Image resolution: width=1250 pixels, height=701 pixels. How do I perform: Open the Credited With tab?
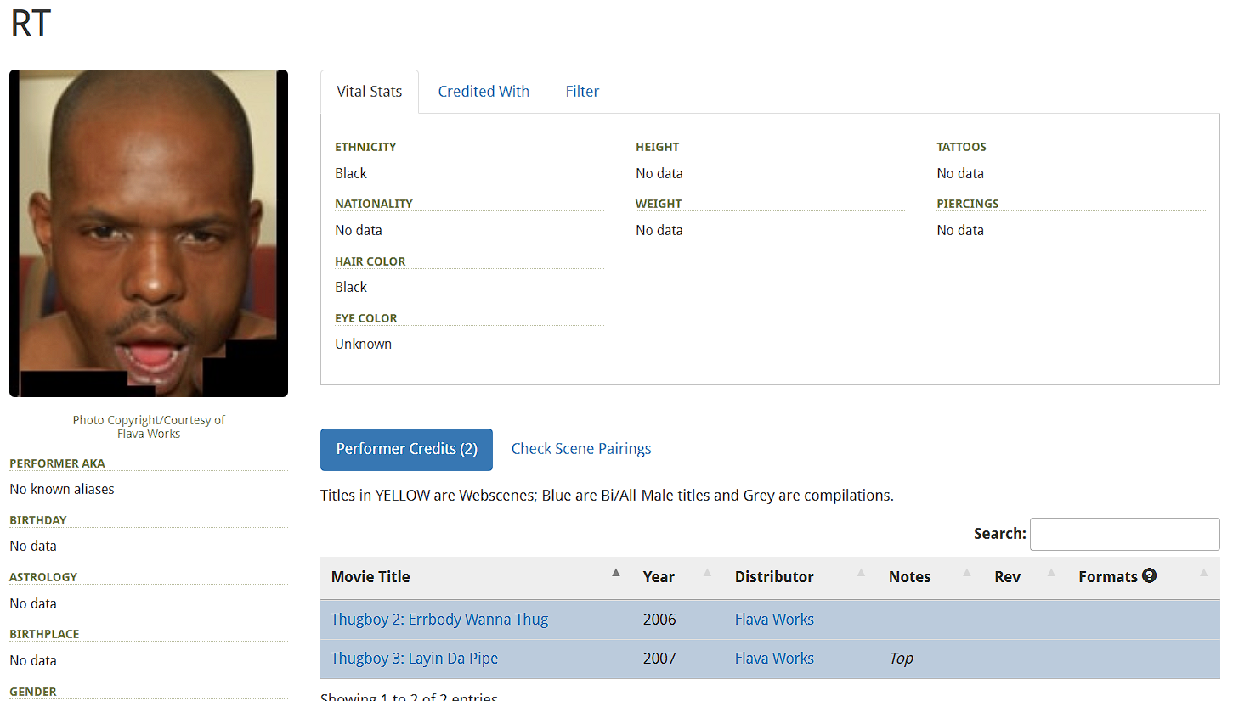pos(484,92)
